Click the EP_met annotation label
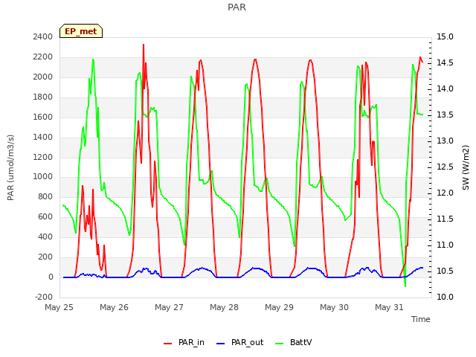Image resolution: width=476 pixels, height=357 pixels. tap(81, 31)
